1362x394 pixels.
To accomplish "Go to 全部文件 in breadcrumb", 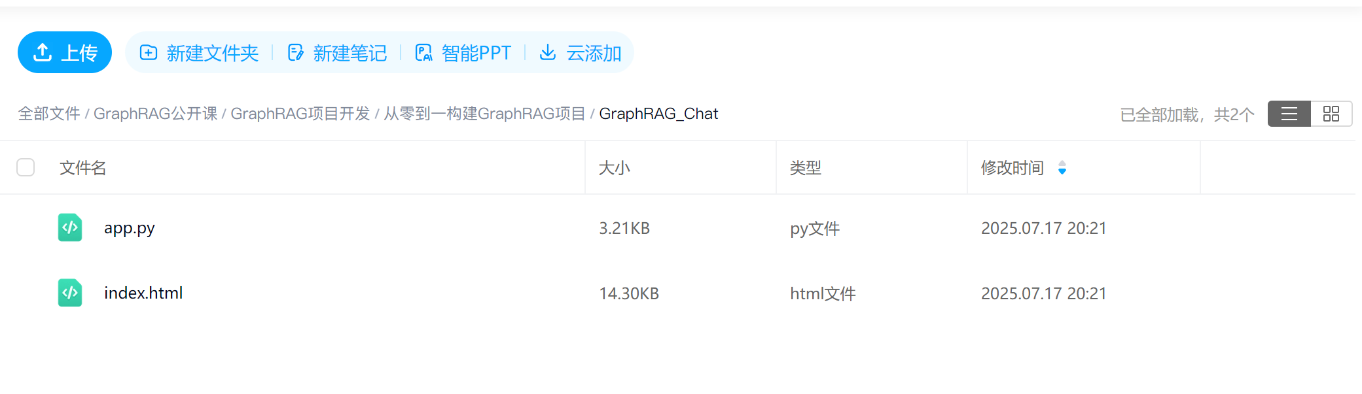I will pos(49,114).
